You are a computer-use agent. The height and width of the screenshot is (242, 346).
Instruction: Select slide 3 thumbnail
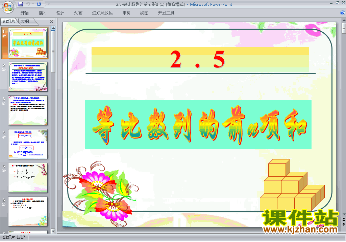click(28, 110)
